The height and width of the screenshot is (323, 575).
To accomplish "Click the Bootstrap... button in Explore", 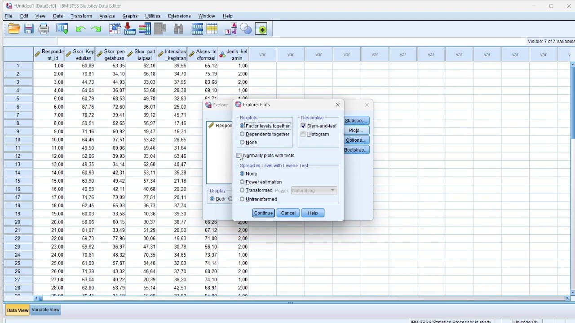I will tap(356, 150).
